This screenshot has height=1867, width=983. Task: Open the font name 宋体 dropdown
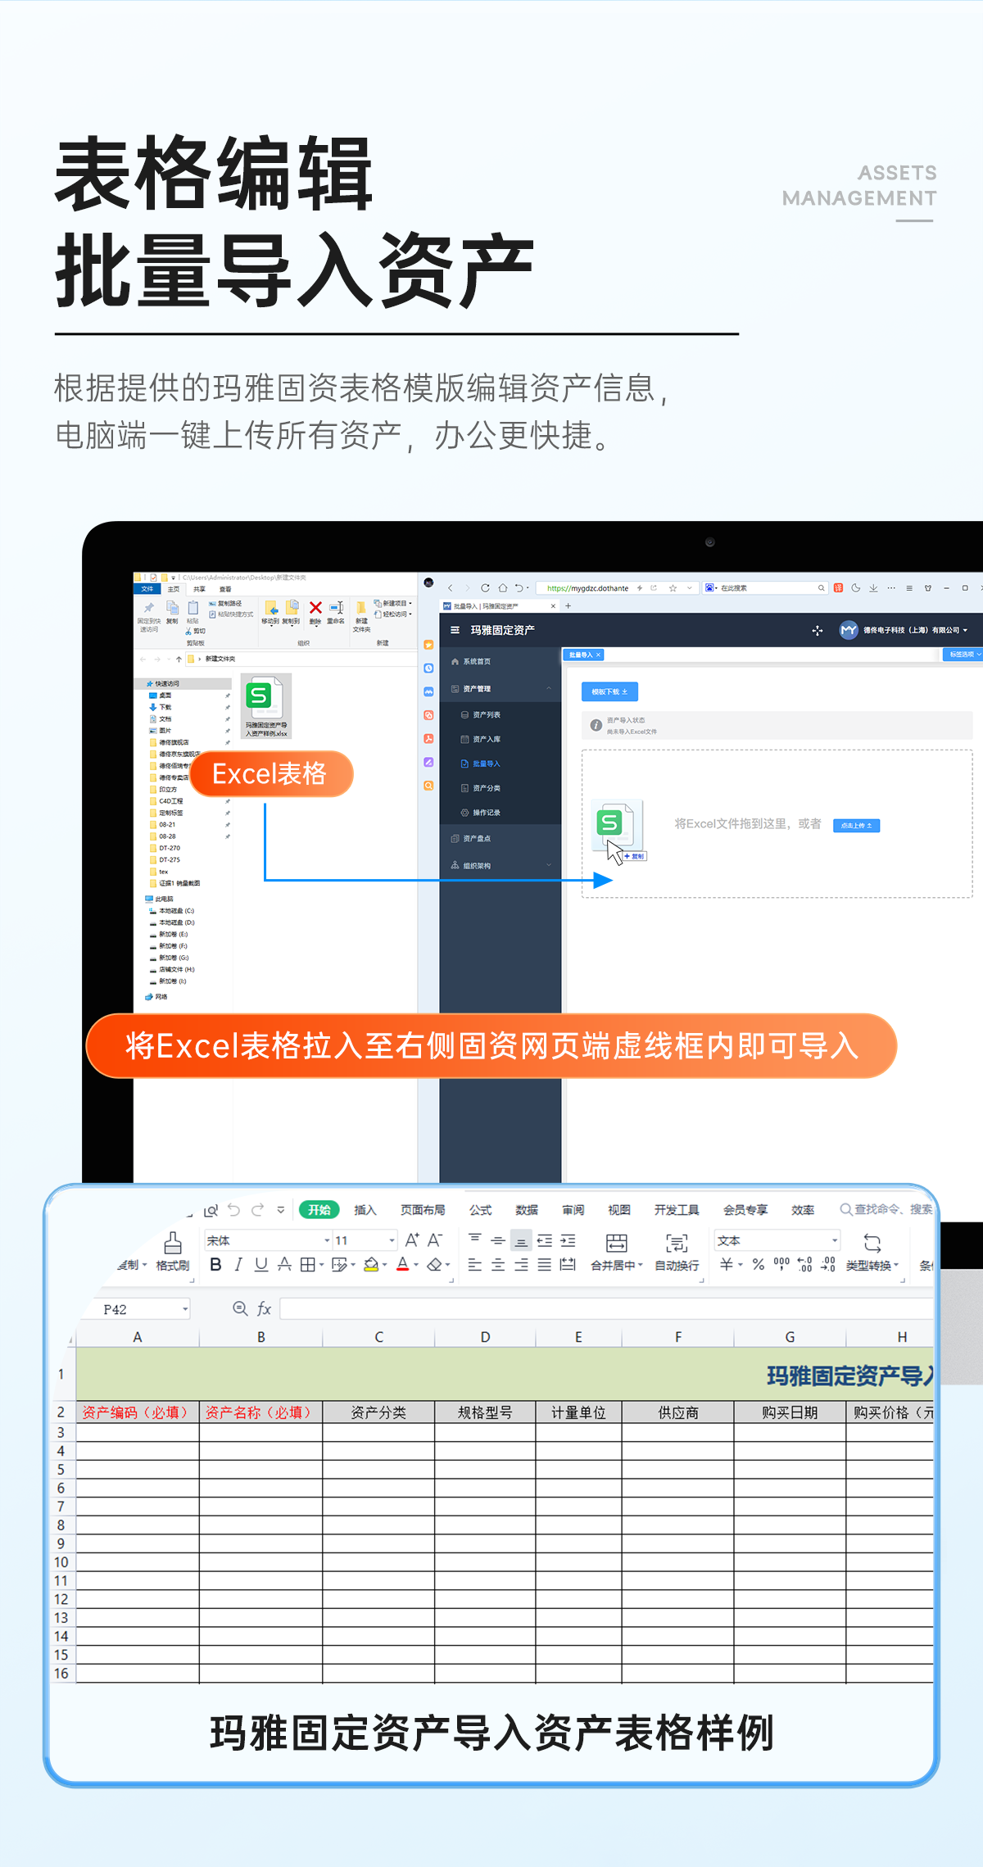point(327,1240)
